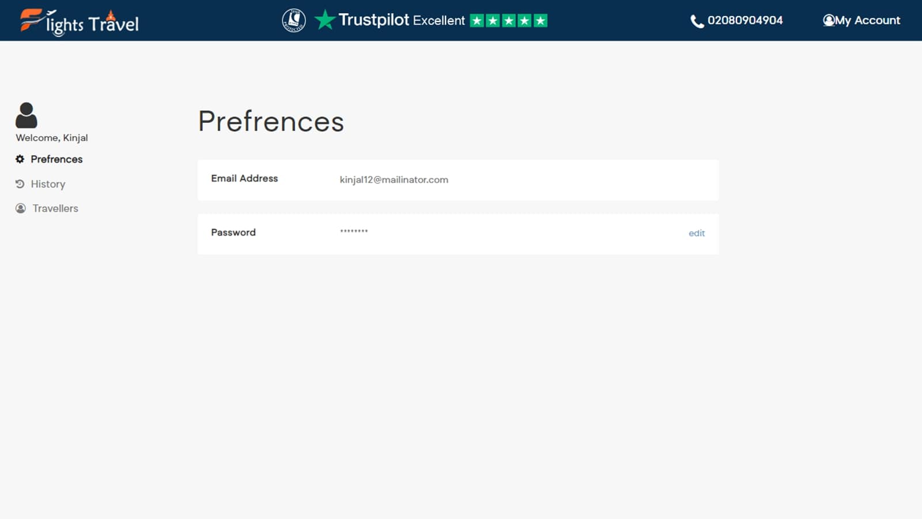Click the gear icon beside Prefrences
922x519 pixels.
pos(20,159)
